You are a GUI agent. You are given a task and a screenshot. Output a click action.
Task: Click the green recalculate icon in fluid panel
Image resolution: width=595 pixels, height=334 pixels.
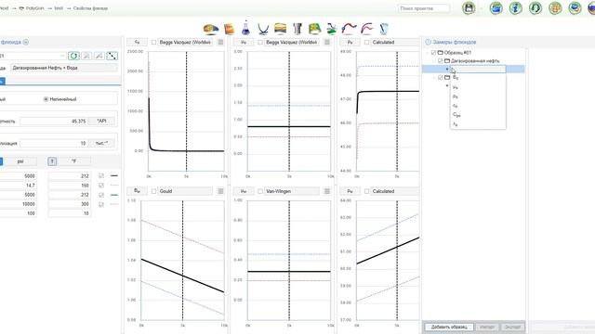(x=73, y=56)
